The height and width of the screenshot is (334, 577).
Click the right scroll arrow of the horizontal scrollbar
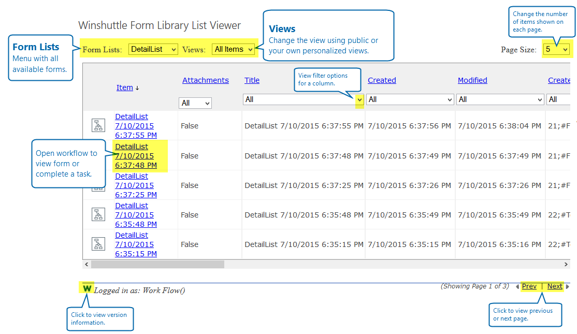[566, 264]
